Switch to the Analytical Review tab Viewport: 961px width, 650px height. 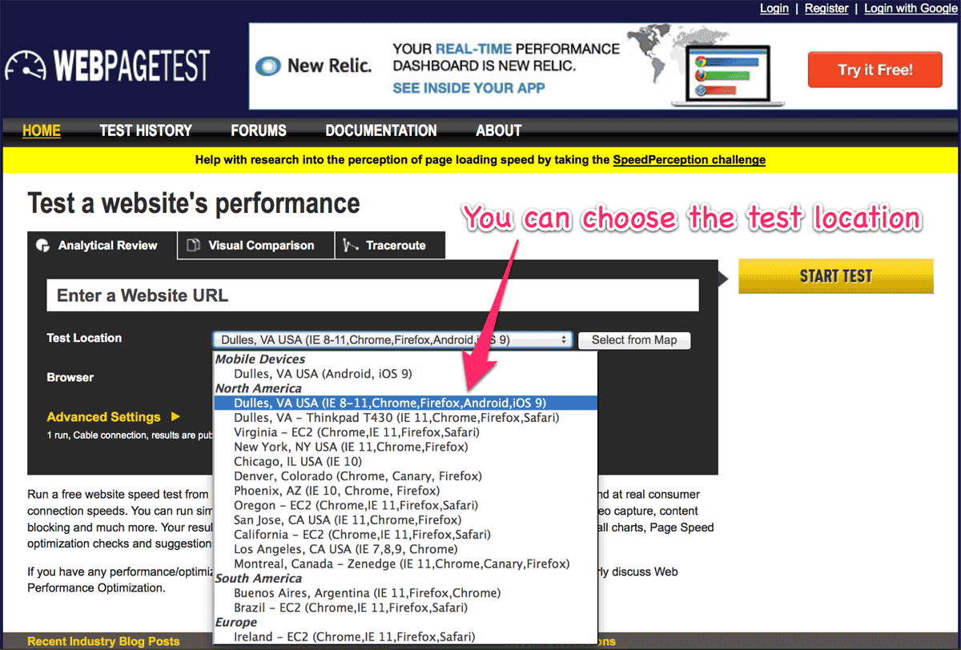102,246
